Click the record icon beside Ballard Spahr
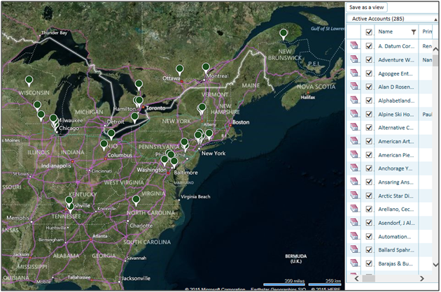441x292 pixels. pyautogui.click(x=355, y=249)
